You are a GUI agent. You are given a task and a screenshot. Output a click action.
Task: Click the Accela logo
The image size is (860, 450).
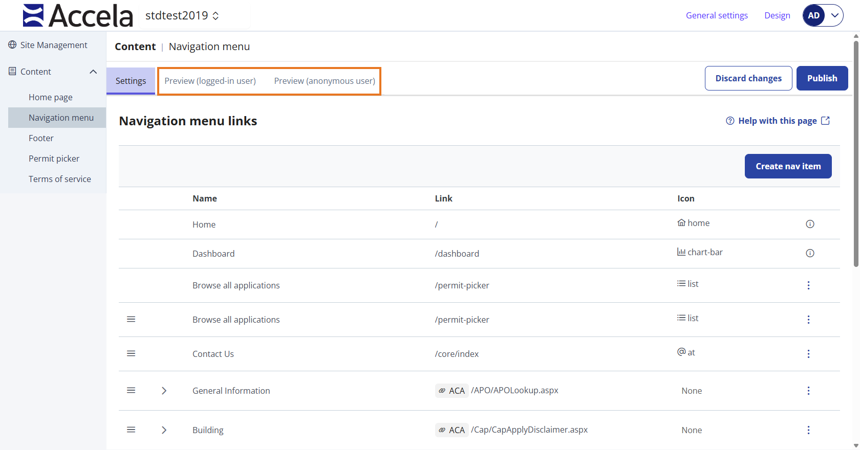(78, 15)
